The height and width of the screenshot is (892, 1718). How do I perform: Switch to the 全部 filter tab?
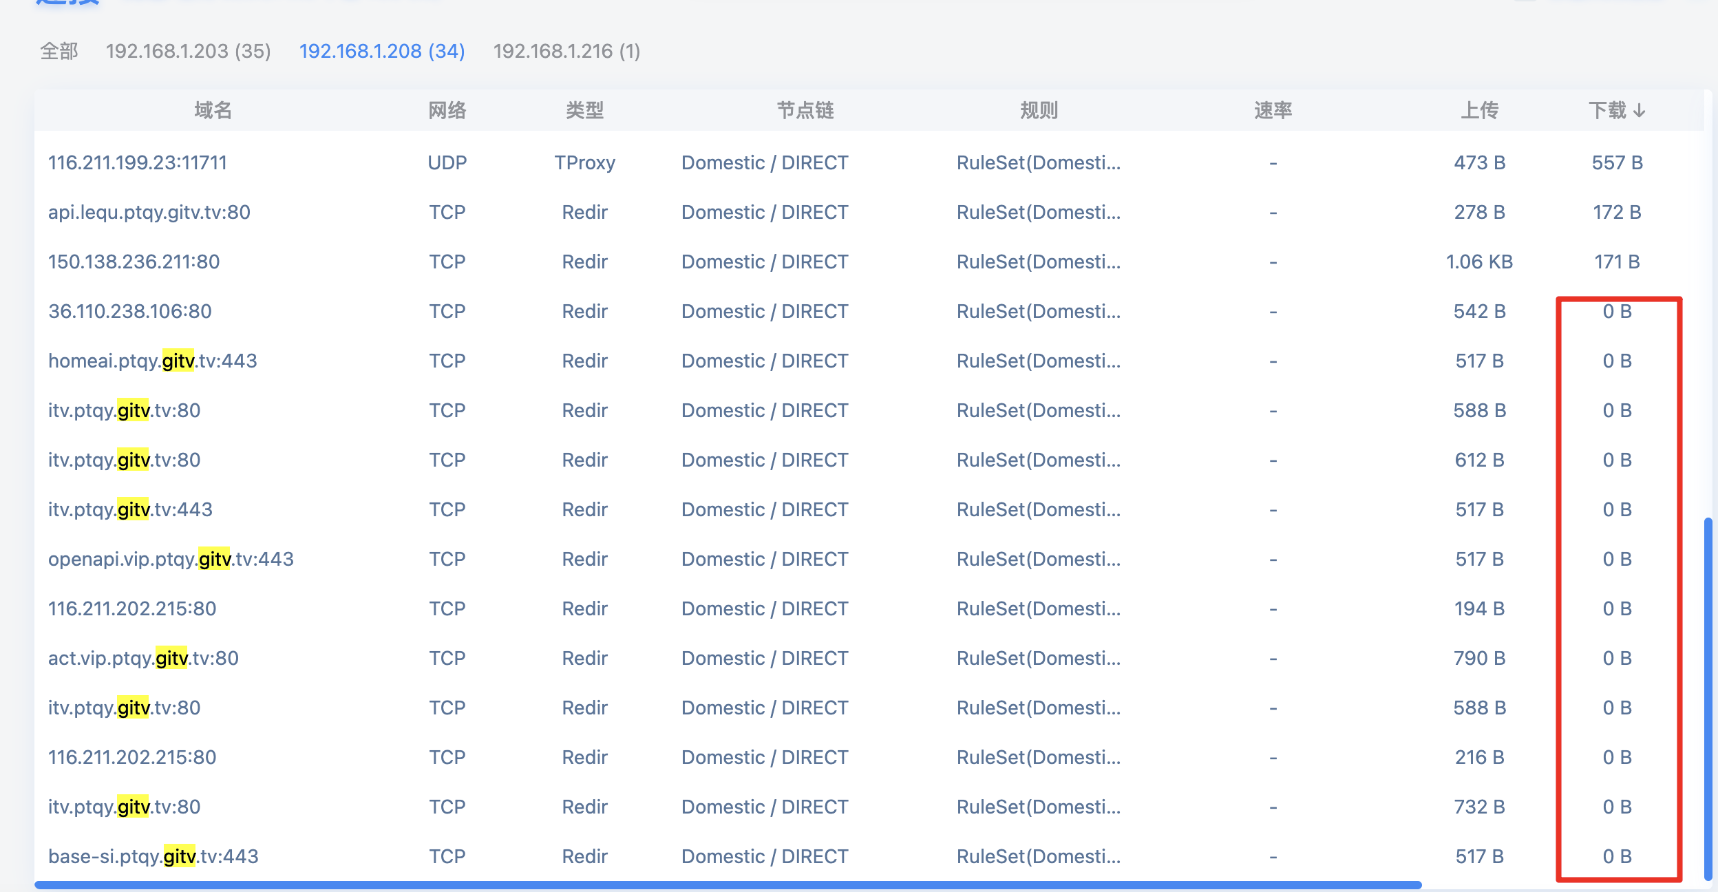[59, 51]
